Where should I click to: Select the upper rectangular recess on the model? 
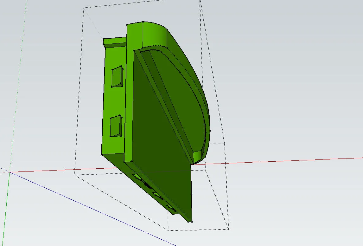[x=117, y=77]
